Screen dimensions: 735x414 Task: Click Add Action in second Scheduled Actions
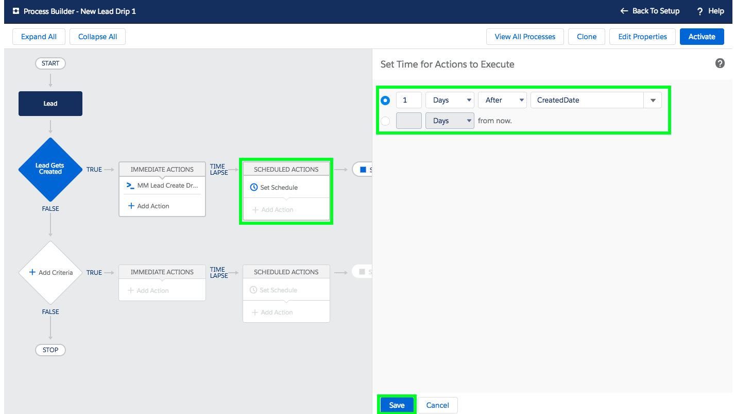272,312
